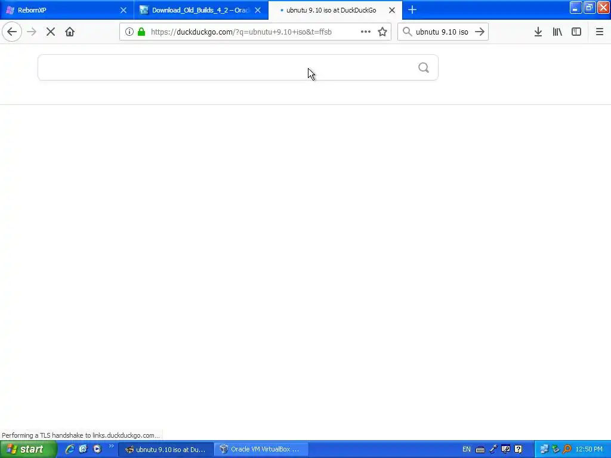Click the search bar magnifier icon

pyautogui.click(x=407, y=32)
